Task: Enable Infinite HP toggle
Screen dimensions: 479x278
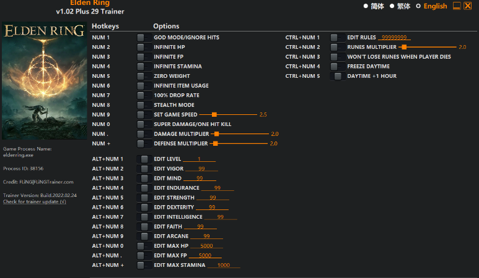Action: [x=144, y=47]
